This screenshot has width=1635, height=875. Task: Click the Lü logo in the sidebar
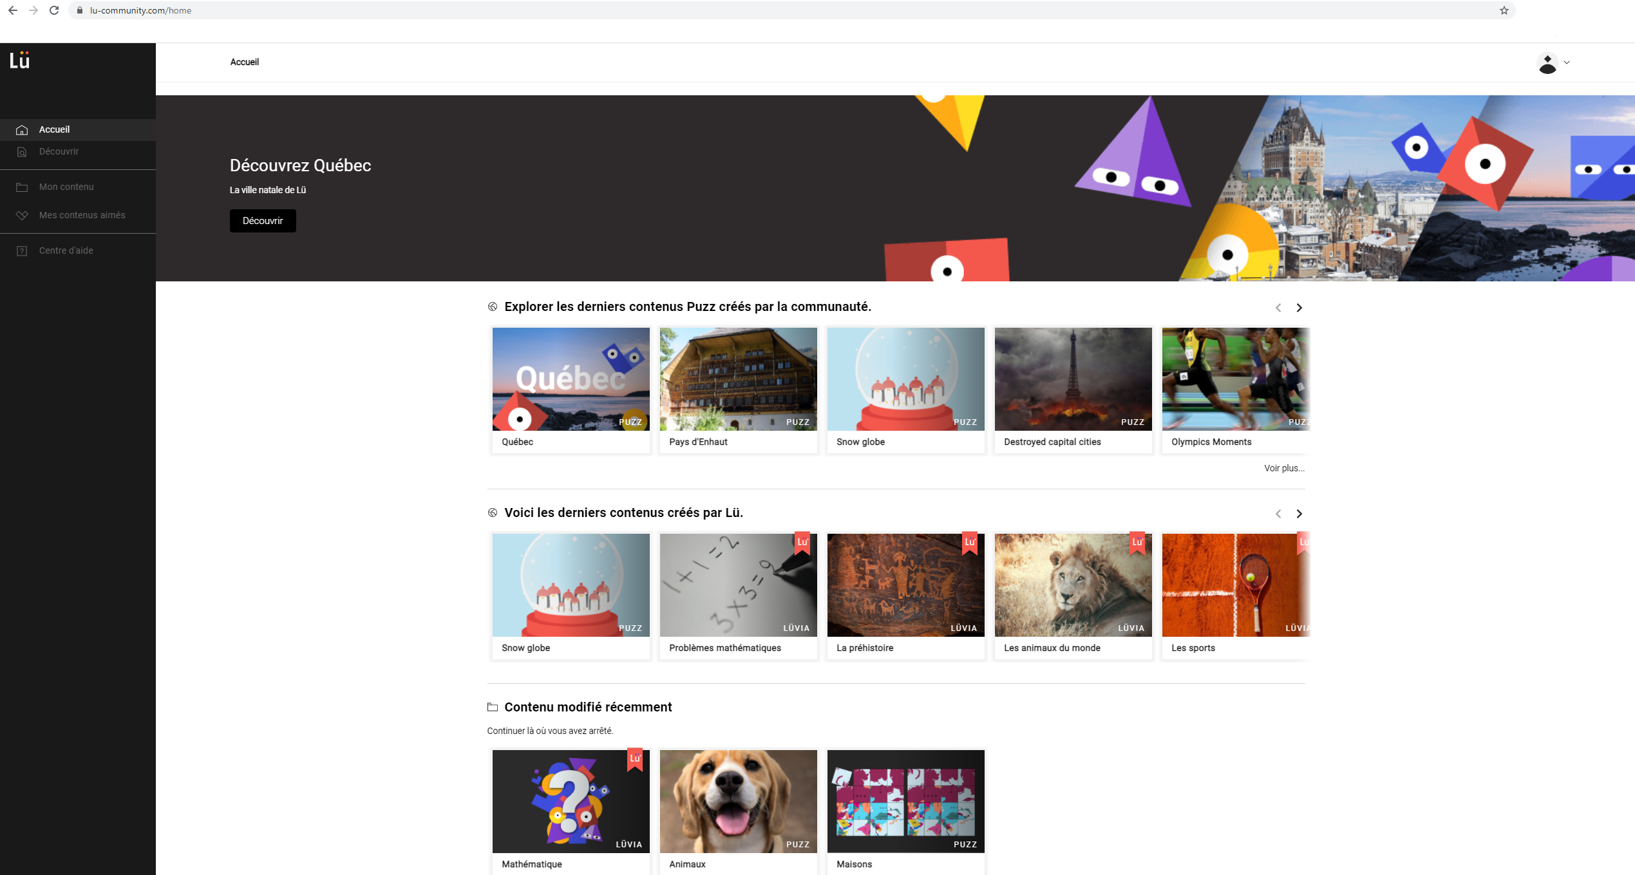pos(19,60)
